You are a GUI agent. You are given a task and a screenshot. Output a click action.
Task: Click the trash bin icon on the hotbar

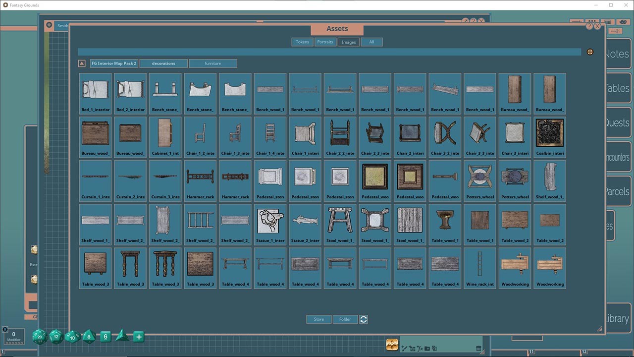(x=479, y=348)
